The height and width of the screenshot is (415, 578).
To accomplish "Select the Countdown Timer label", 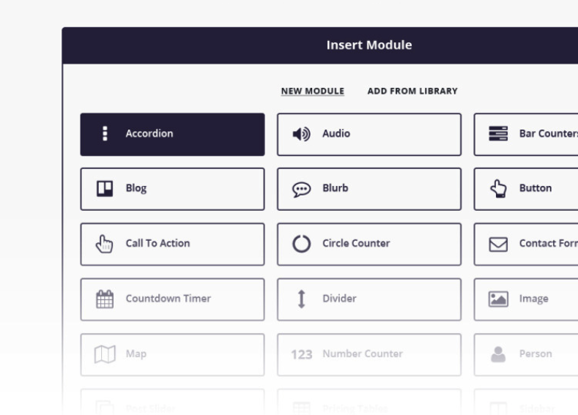I will (168, 299).
